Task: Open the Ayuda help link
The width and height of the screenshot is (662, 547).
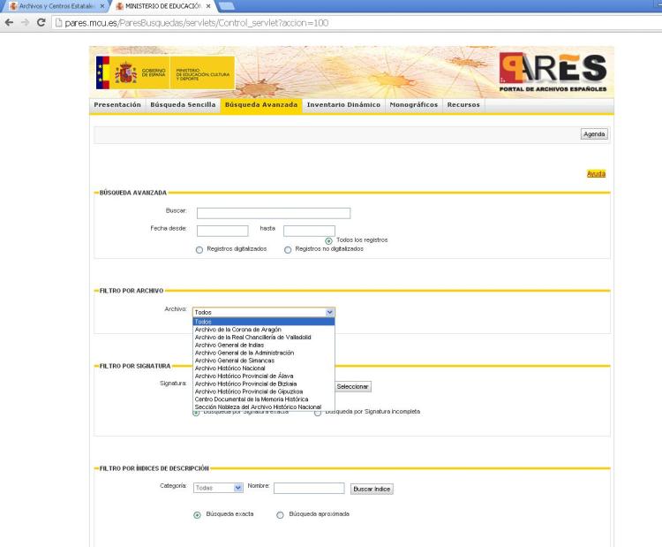Action: (596, 174)
